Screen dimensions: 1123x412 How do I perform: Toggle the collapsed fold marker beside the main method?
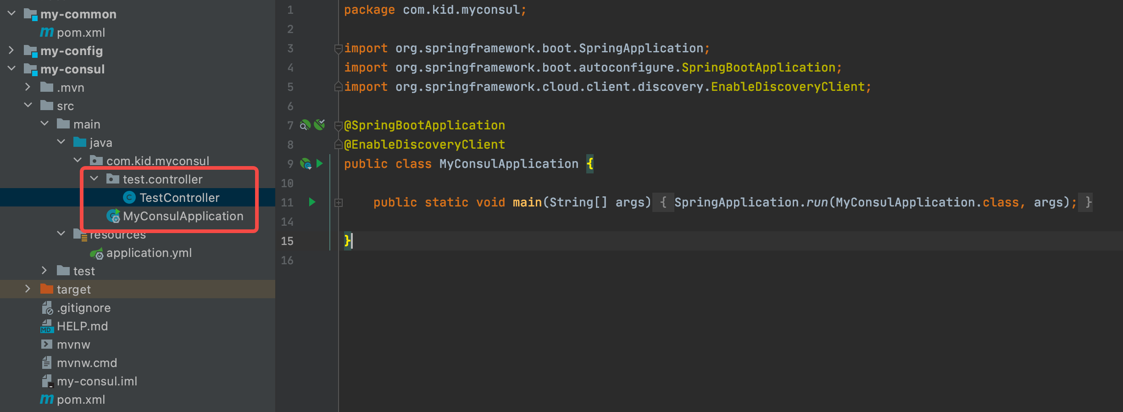pyautogui.click(x=339, y=202)
